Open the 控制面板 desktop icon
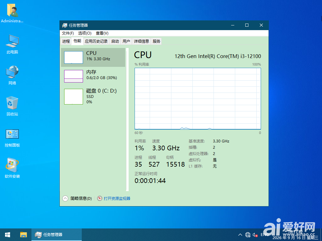This screenshot has width=322, height=241. 12,138
